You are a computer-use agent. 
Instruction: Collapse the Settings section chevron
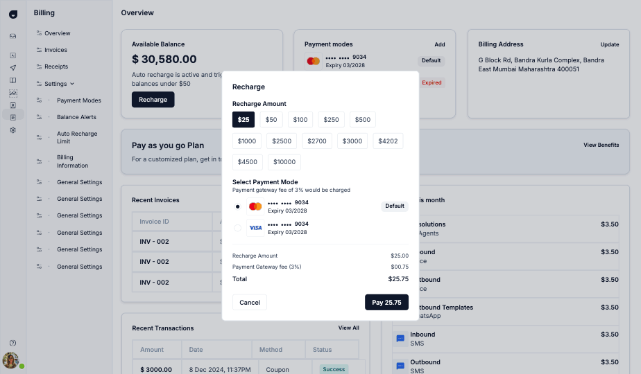[x=72, y=84]
